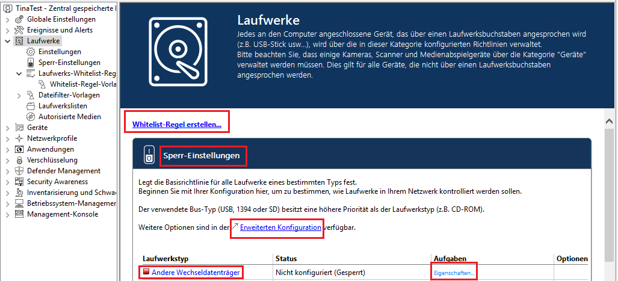
Task: Click the Status column header
Action: [286, 259]
